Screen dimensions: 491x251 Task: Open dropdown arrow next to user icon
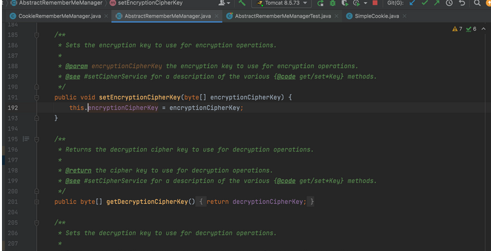click(x=228, y=3)
